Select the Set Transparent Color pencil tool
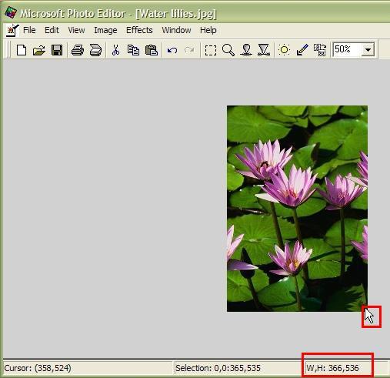The height and width of the screenshot is (378, 390). tap(302, 50)
